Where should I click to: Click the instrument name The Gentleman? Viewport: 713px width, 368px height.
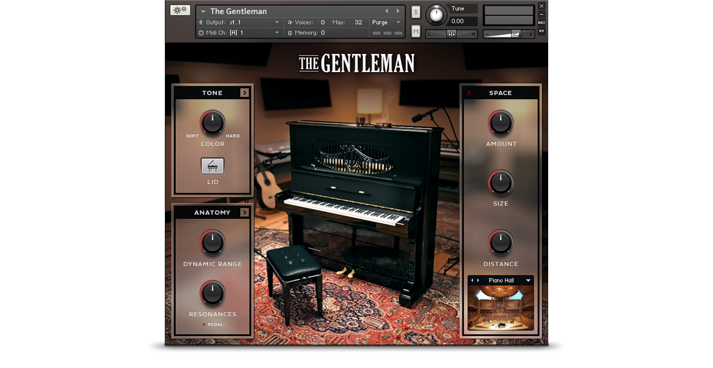[x=238, y=11]
